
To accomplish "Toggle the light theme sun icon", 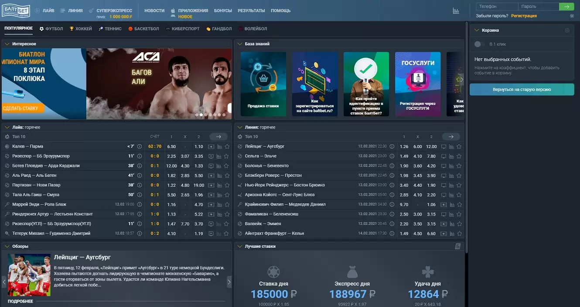I will (572, 16).
